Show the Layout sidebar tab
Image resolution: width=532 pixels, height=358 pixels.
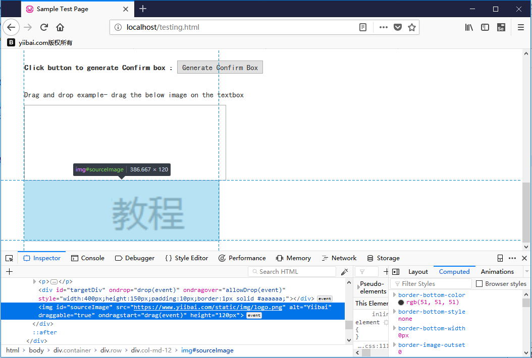418,272
